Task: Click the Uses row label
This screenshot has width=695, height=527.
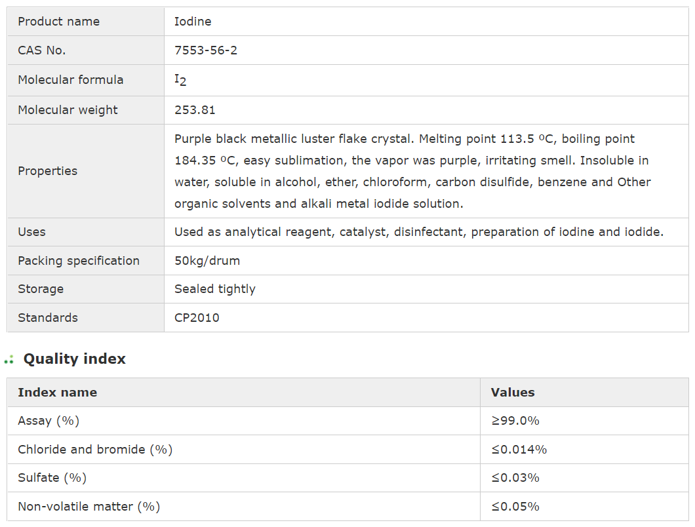Action: (x=31, y=232)
